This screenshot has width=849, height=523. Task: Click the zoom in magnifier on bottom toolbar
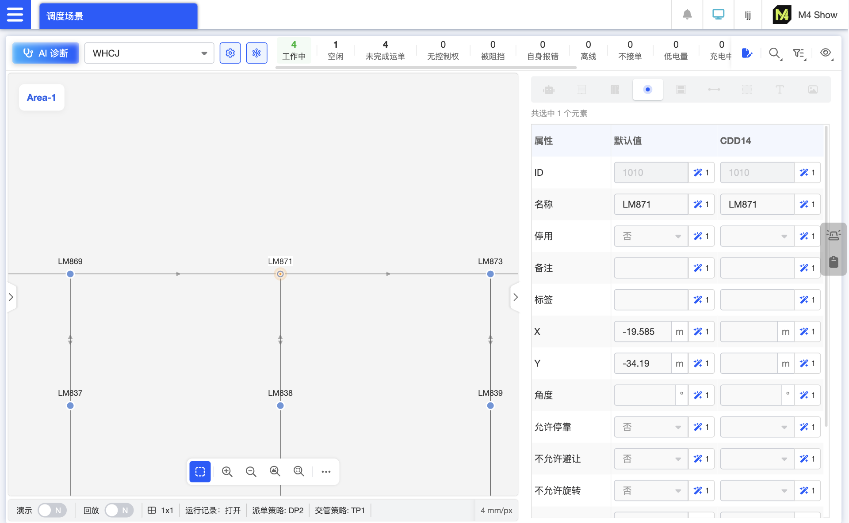pyautogui.click(x=227, y=471)
